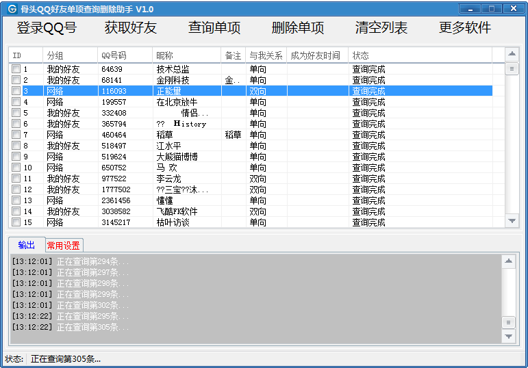Minimize the application window
Screen dimensions: 528x368
470,9
